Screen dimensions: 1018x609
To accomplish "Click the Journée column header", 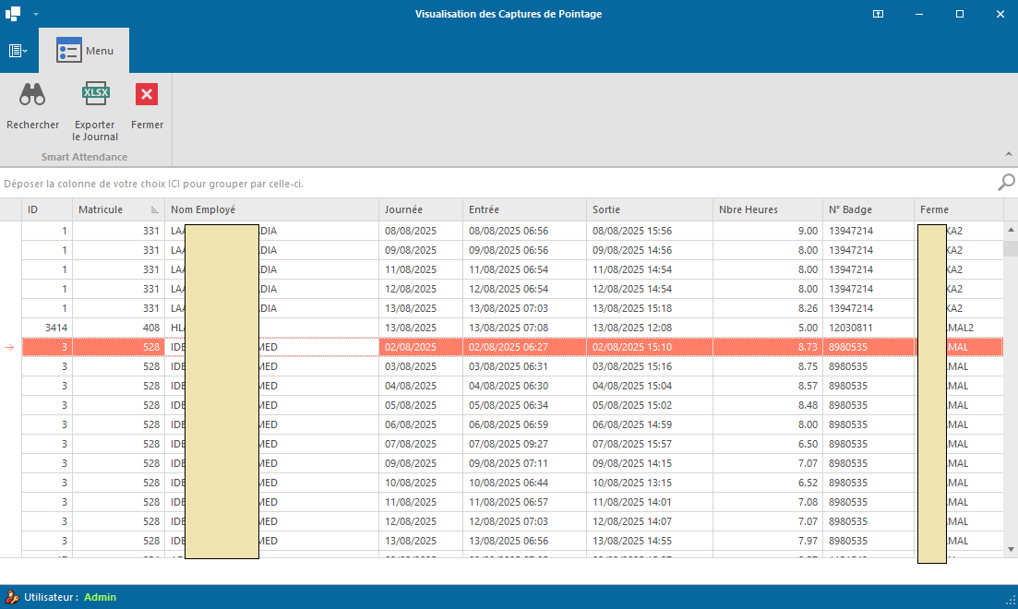I will [403, 209].
